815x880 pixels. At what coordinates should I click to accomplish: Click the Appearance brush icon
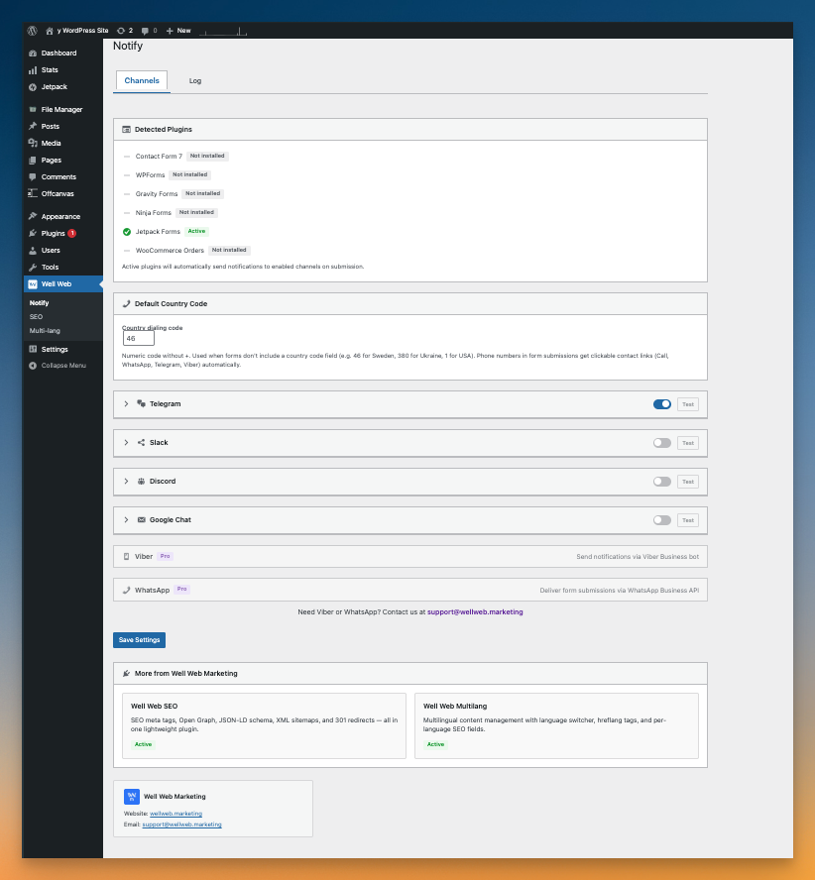(33, 216)
